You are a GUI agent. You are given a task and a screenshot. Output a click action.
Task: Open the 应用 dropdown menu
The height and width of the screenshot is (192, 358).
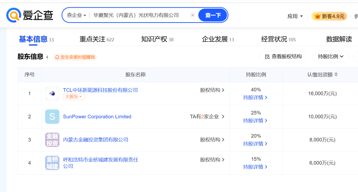point(295,16)
